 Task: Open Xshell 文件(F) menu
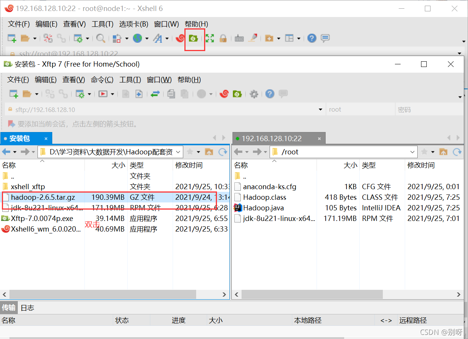click(19, 24)
